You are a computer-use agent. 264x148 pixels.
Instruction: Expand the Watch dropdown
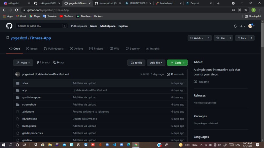point(197,38)
